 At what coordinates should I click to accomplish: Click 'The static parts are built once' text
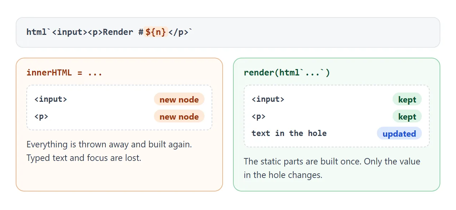[x=302, y=162]
